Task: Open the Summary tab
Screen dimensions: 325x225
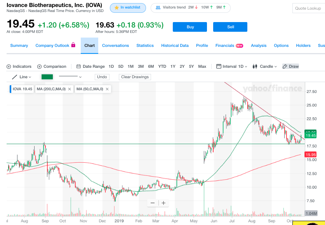Action: click(x=19, y=45)
